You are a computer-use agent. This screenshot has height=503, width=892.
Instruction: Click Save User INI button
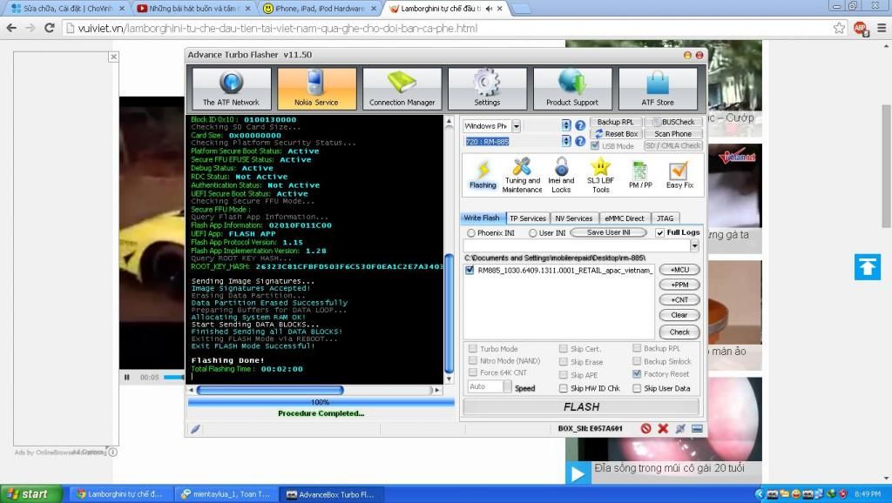click(609, 232)
